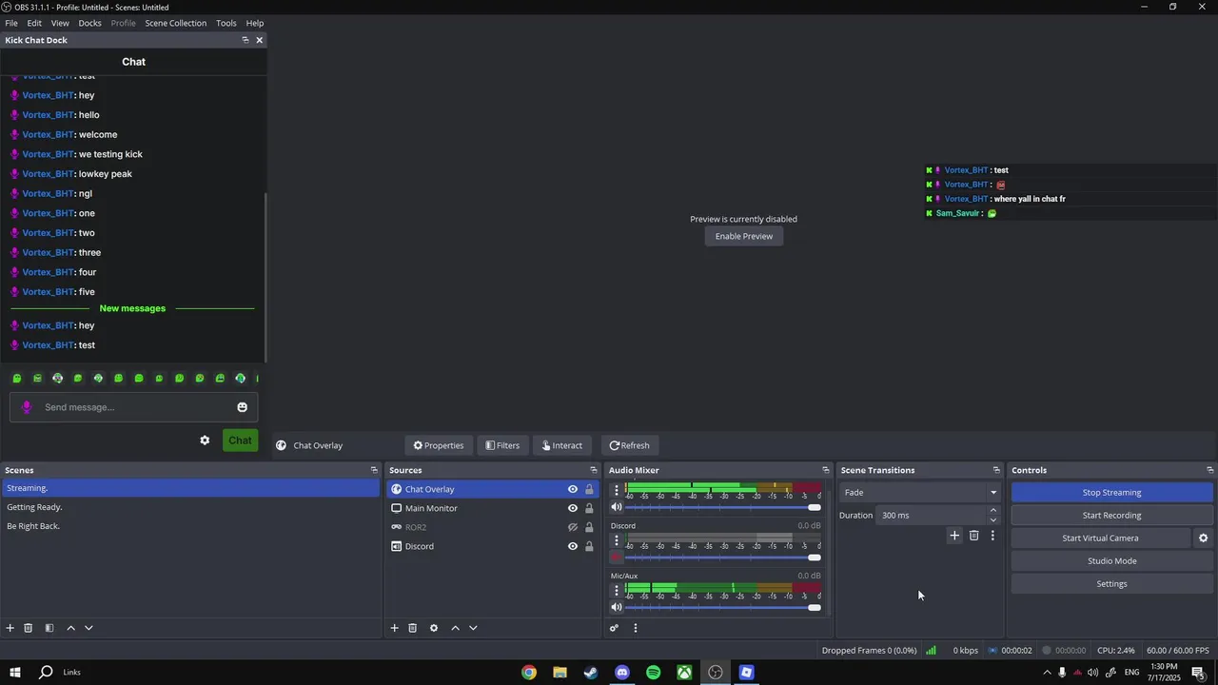
Task: Float the Controls dock panel
Action: coord(1209,470)
